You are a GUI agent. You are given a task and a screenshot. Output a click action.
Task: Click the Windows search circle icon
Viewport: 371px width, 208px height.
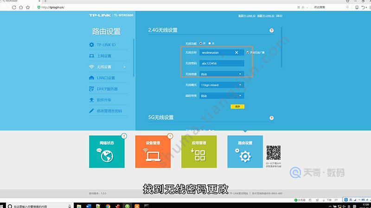pos(10,206)
